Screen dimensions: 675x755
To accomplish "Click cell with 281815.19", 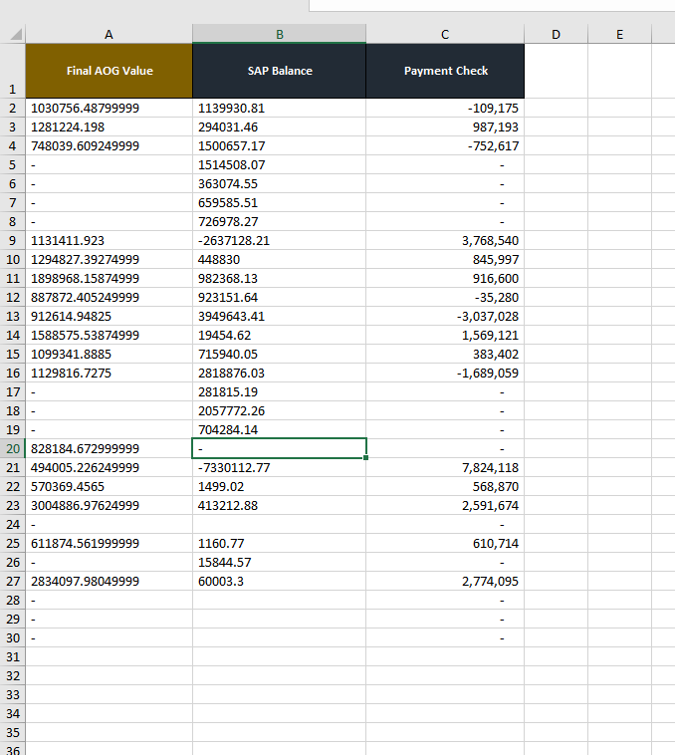I will [x=279, y=392].
